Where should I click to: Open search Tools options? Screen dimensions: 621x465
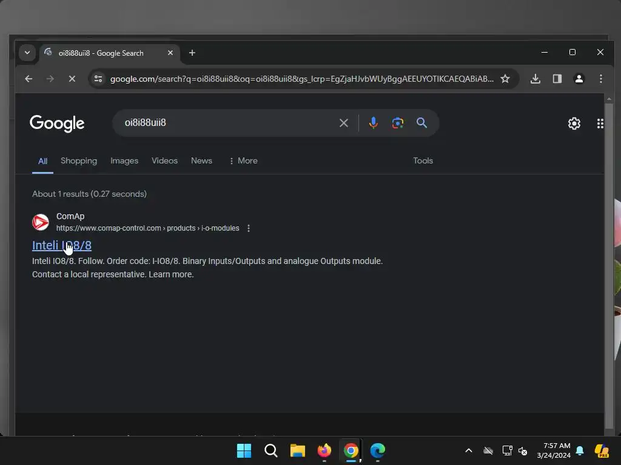click(x=423, y=161)
